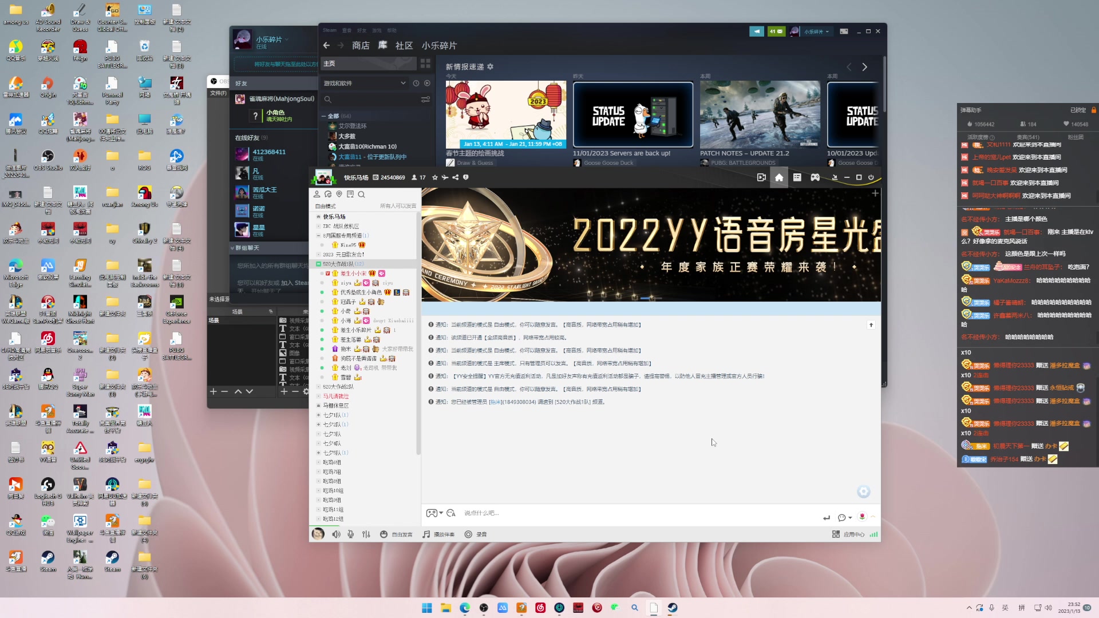Open the 游戏和软件 dropdown in the Steam library

(365, 84)
